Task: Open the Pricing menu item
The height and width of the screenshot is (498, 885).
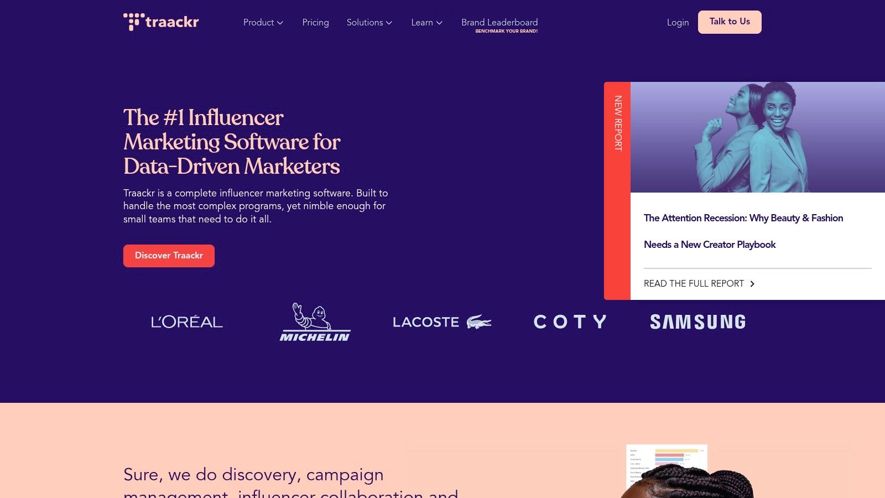Action: (315, 23)
